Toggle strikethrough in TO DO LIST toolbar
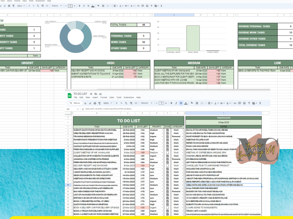This screenshot has height=219, width=293. pos(181,103)
